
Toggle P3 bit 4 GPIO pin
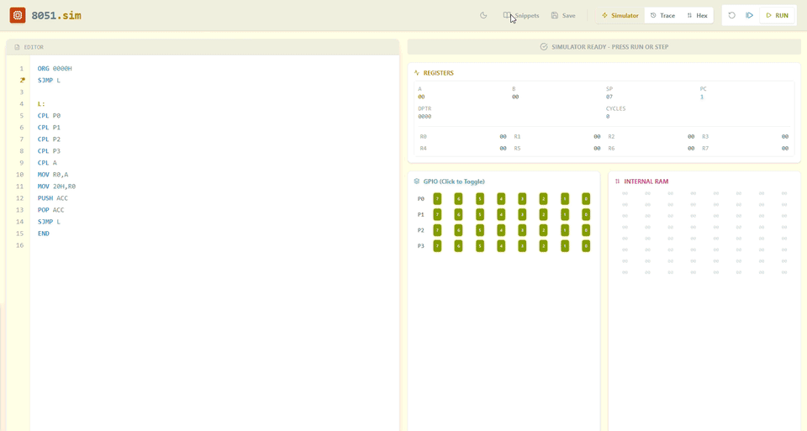(x=501, y=246)
